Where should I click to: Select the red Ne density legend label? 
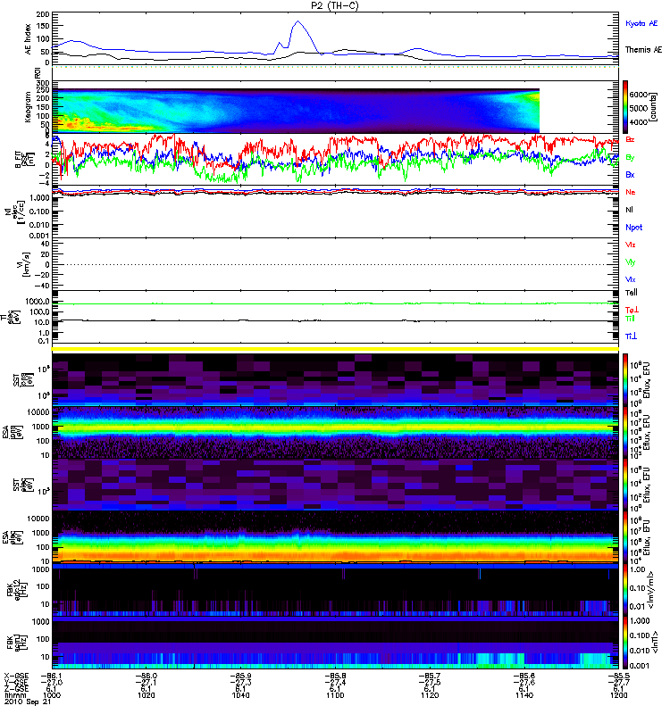click(631, 192)
